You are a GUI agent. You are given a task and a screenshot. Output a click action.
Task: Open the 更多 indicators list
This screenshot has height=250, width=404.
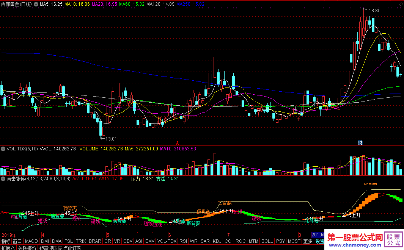pos(308,241)
